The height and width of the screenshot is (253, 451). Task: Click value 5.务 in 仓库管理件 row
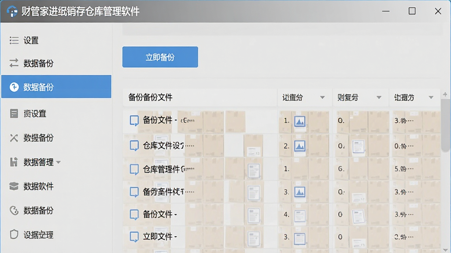tap(404, 169)
